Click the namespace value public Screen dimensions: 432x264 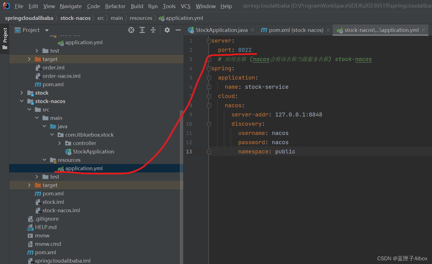[285, 152]
